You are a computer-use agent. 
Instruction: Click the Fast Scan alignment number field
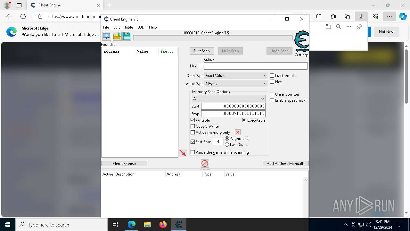point(218,141)
